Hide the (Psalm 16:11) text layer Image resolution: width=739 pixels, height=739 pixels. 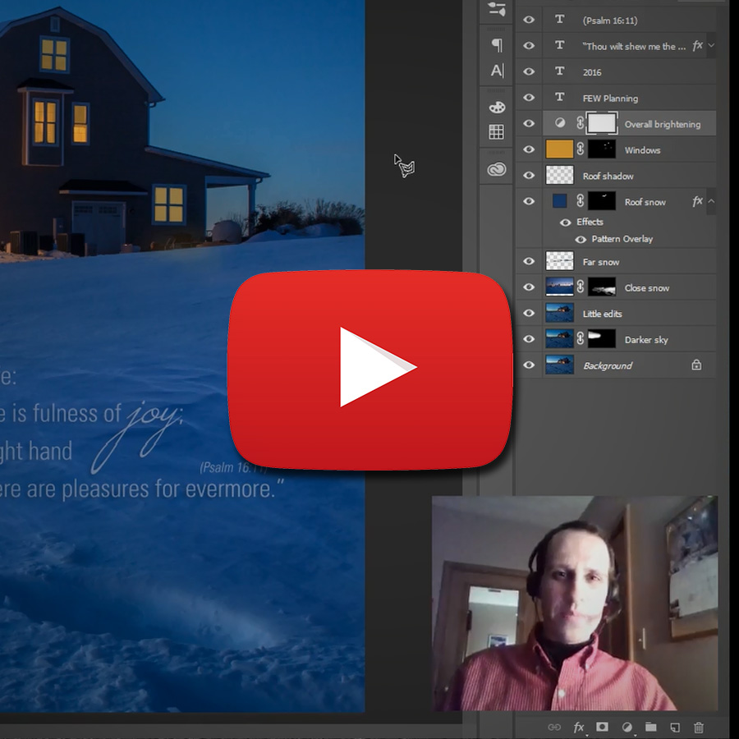coord(529,20)
